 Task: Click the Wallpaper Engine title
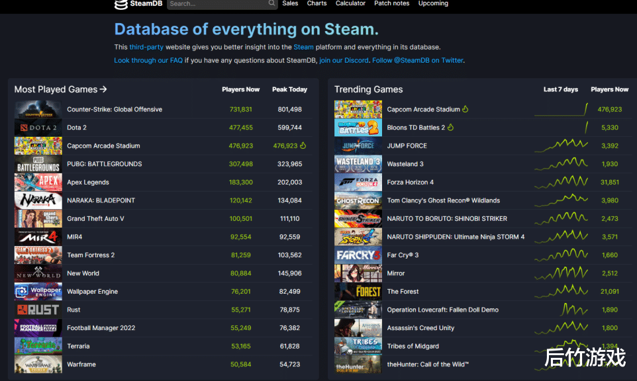pos(92,291)
